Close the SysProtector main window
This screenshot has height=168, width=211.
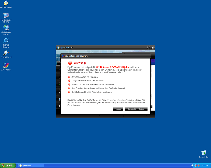click(153, 48)
